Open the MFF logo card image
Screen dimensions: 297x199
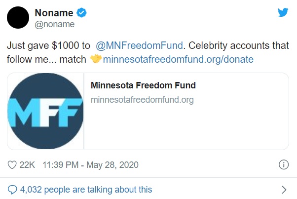click(45, 111)
